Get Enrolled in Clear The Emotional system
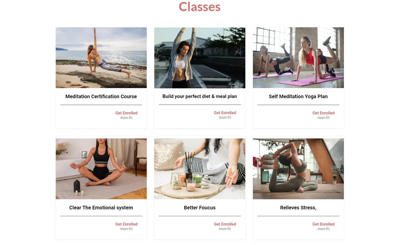This screenshot has height=245, width=399. point(126,224)
